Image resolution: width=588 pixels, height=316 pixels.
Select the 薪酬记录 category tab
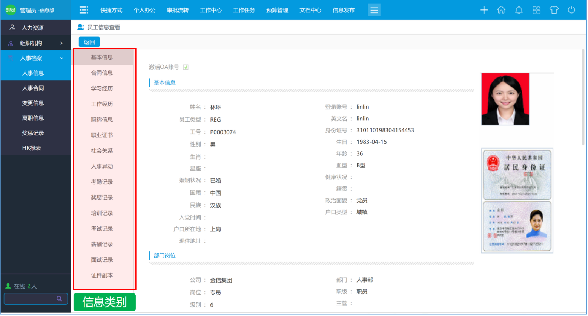102,245
